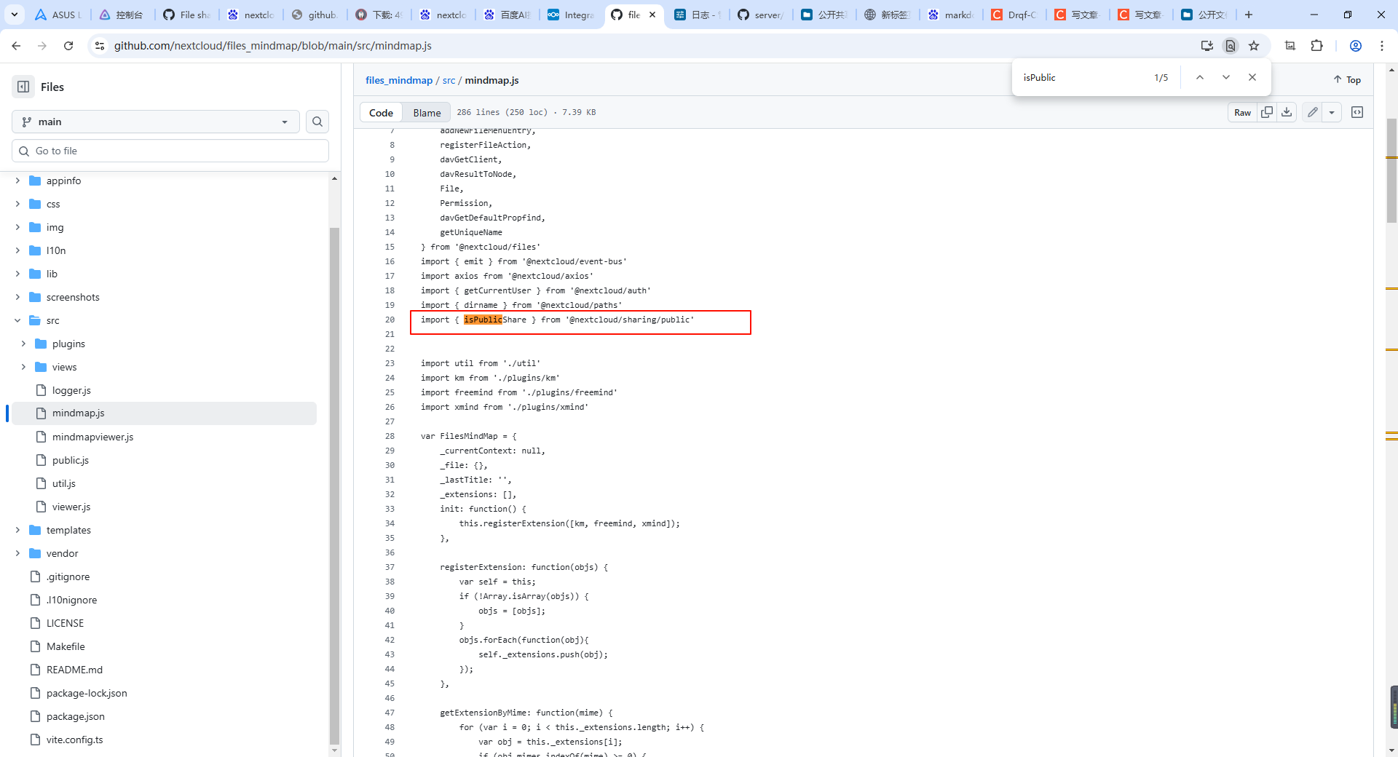Image resolution: width=1398 pixels, height=757 pixels.
Task: Expand the img folder
Action: pos(17,227)
